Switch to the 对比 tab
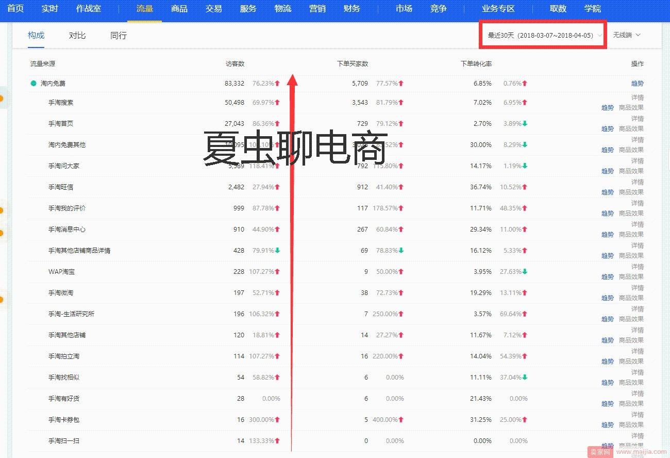Viewport: 670px width, 458px height. coord(77,36)
